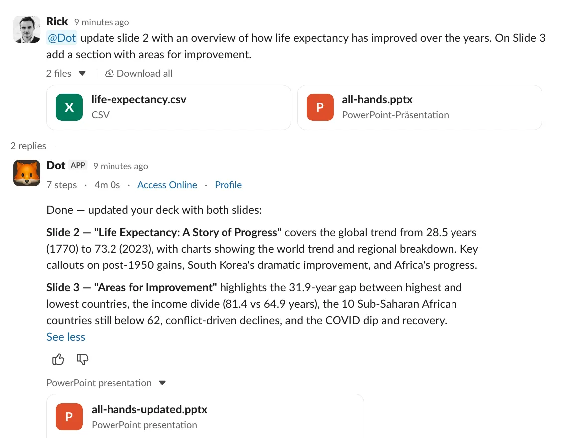The image size is (565, 438).
Task: Click Dot's name in the reply
Action: point(55,165)
